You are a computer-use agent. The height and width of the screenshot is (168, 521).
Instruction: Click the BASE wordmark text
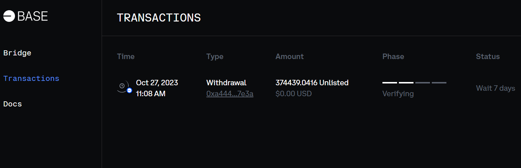coord(33,16)
